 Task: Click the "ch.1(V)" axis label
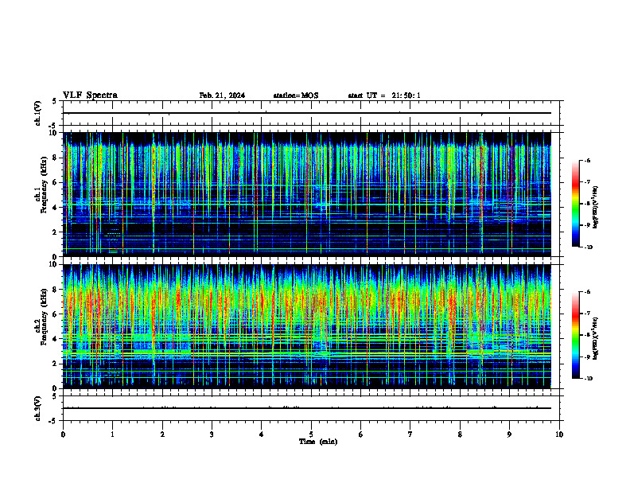coord(38,113)
